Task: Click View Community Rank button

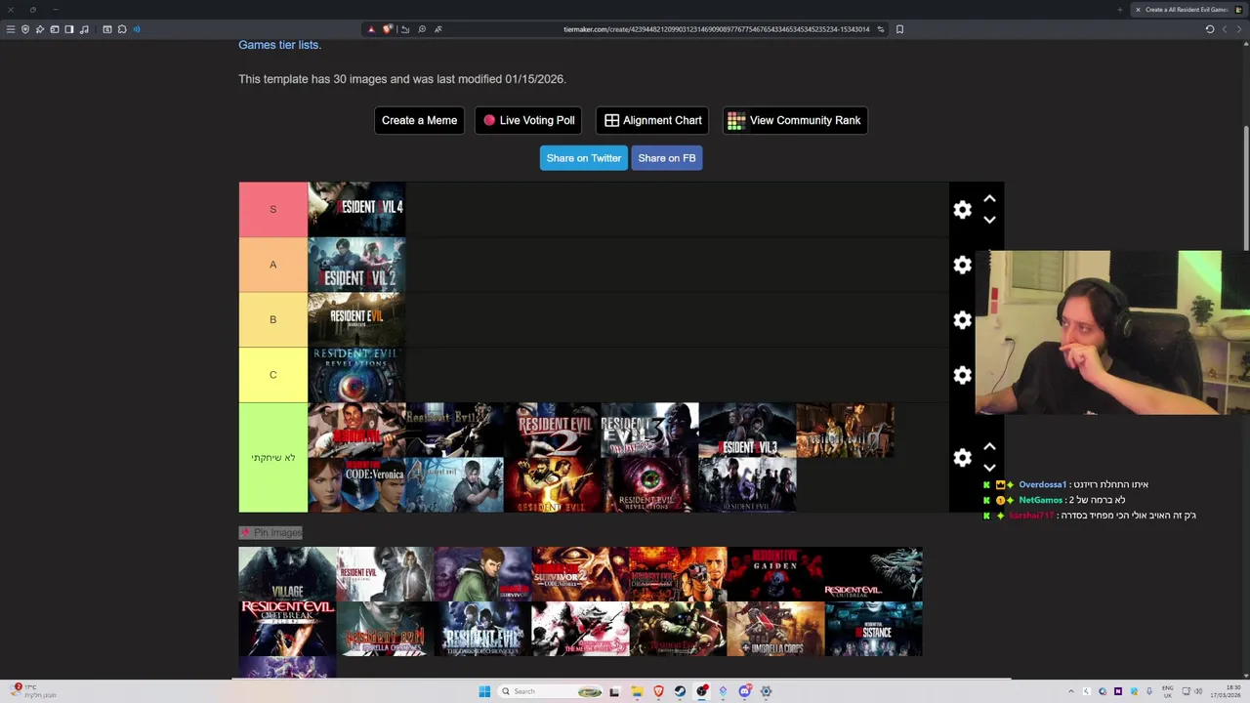Action: click(795, 120)
